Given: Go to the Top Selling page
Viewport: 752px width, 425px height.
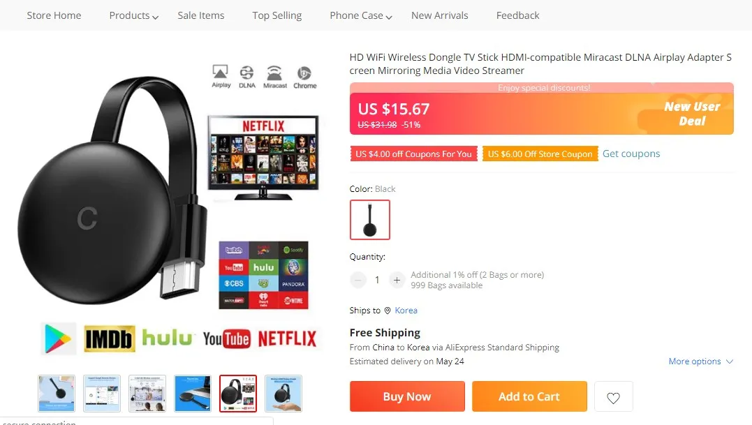Looking at the screenshot, I should pyautogui.click(x=277, y=15).
